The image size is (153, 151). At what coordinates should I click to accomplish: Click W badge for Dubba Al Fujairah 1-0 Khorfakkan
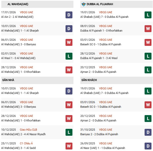148,29
